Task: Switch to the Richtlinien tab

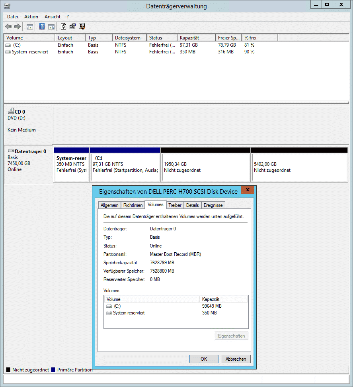Action: (133, 205)
